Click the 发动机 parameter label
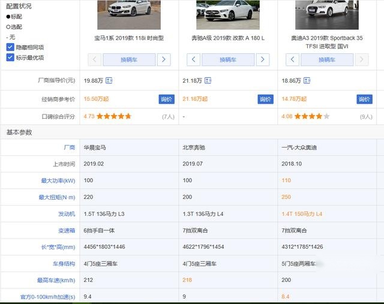 (67, 214)
